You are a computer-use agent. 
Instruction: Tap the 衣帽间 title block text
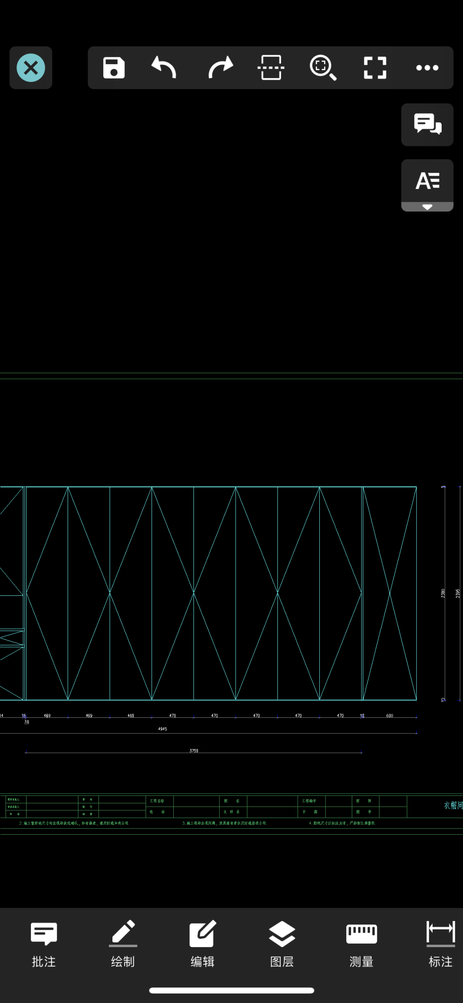(453, 805)
